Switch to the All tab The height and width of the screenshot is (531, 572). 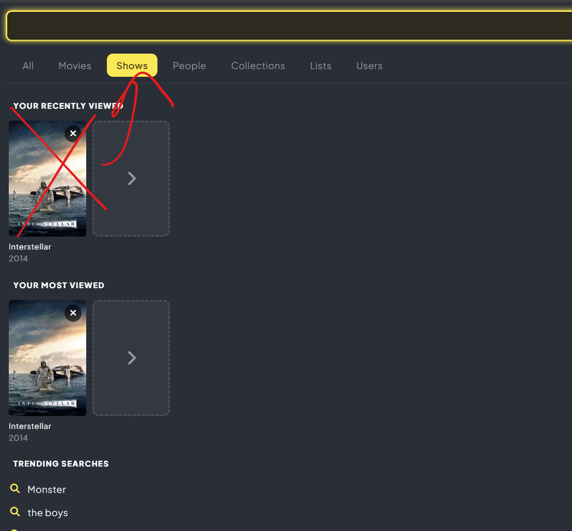click(x=28, y=65)
